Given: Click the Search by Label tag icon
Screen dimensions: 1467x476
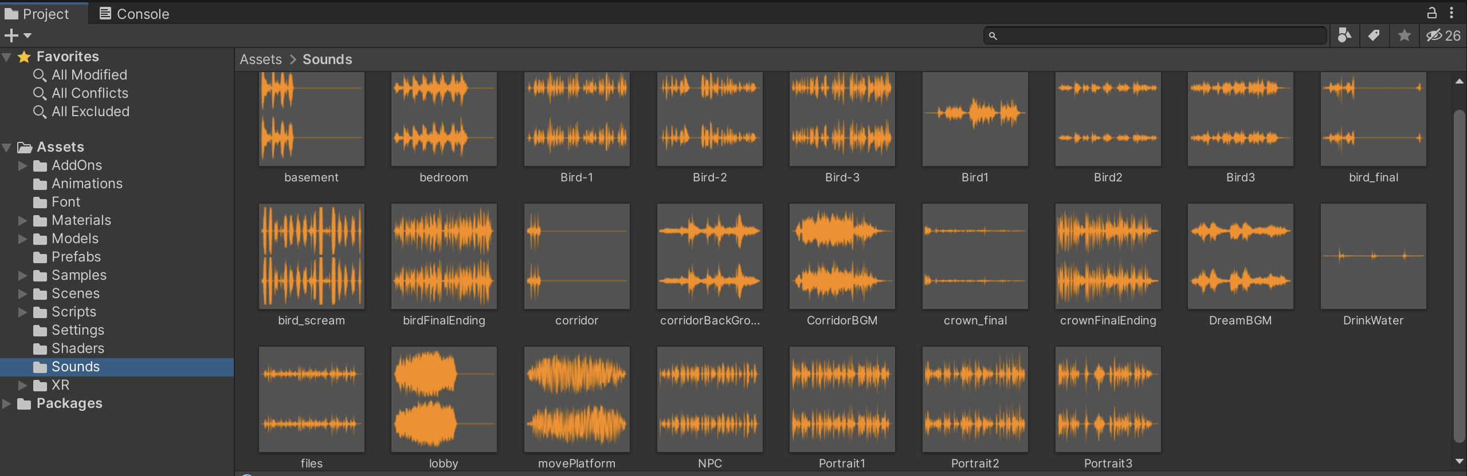Looking at the screenshot, I should tap(1374, 35).
